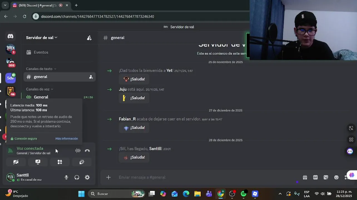Show hidden system tray icons
Viewport: 357px width, 200px height.
click(280, 194)
